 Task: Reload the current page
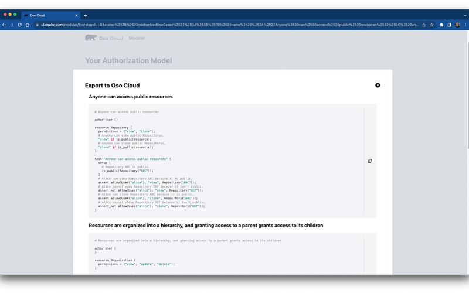pyautogui.click(x=19, y=25)
